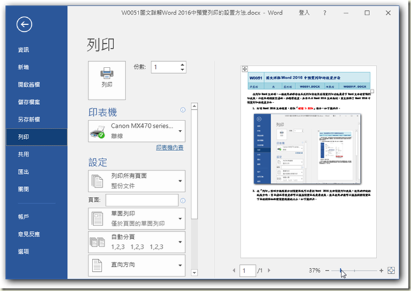Click the document page preview
The width and height of the screenshot is (411, 291).
(x=308, y=162)
